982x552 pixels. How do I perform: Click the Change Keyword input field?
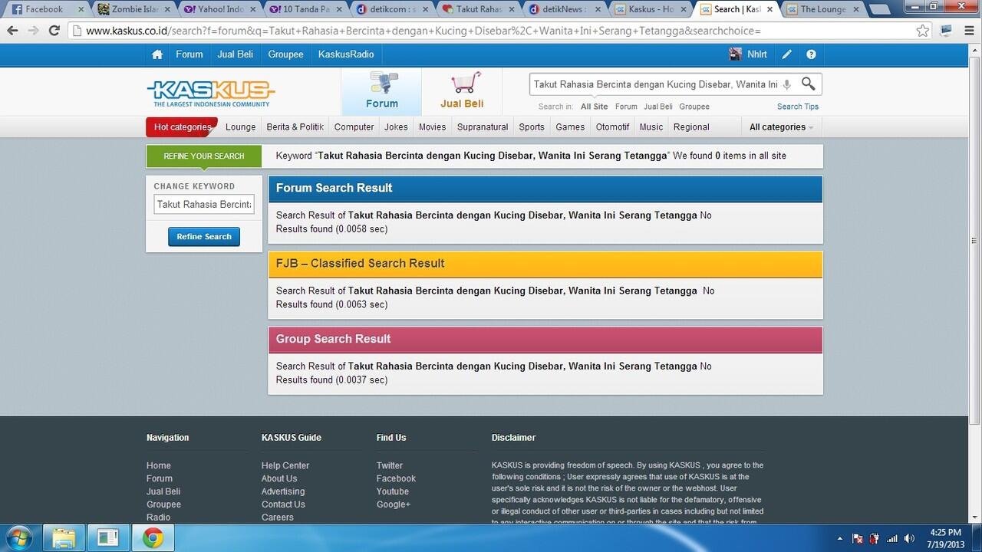[x=204, y=205]
